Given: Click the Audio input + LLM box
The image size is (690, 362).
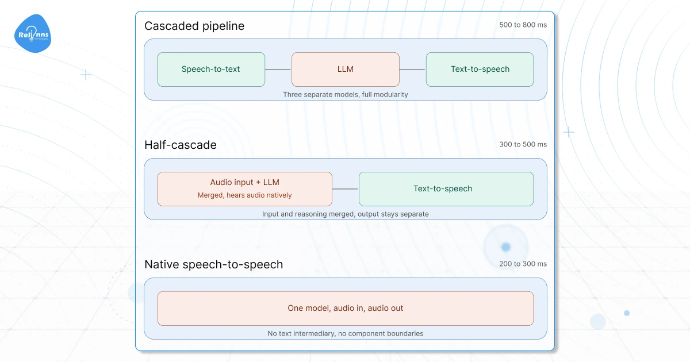Looking at the screenshot, I should [x=245, y=189].
